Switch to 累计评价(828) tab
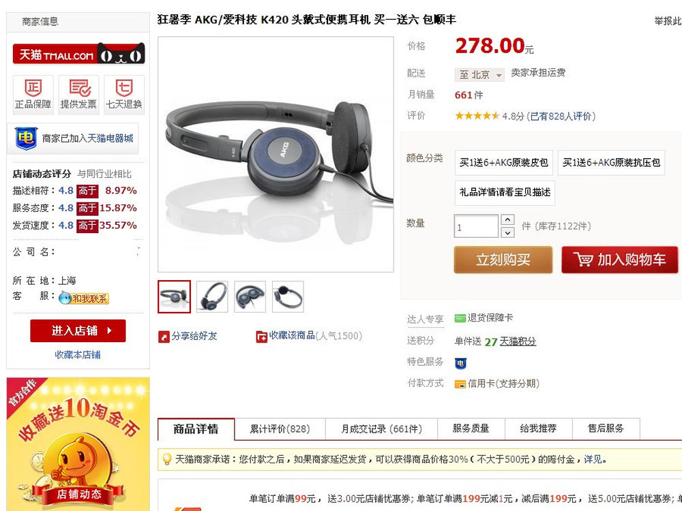This screenshot has height=511, width=682. (x=280, y=429)
